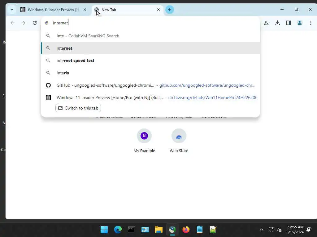Reload the current page

(x=35, y=23)
